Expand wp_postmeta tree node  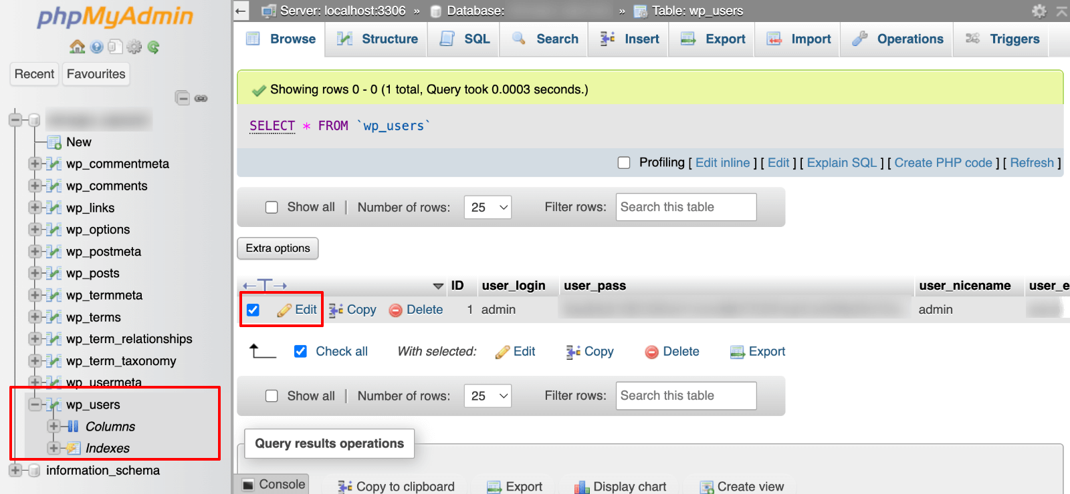[x=35, y=251]
